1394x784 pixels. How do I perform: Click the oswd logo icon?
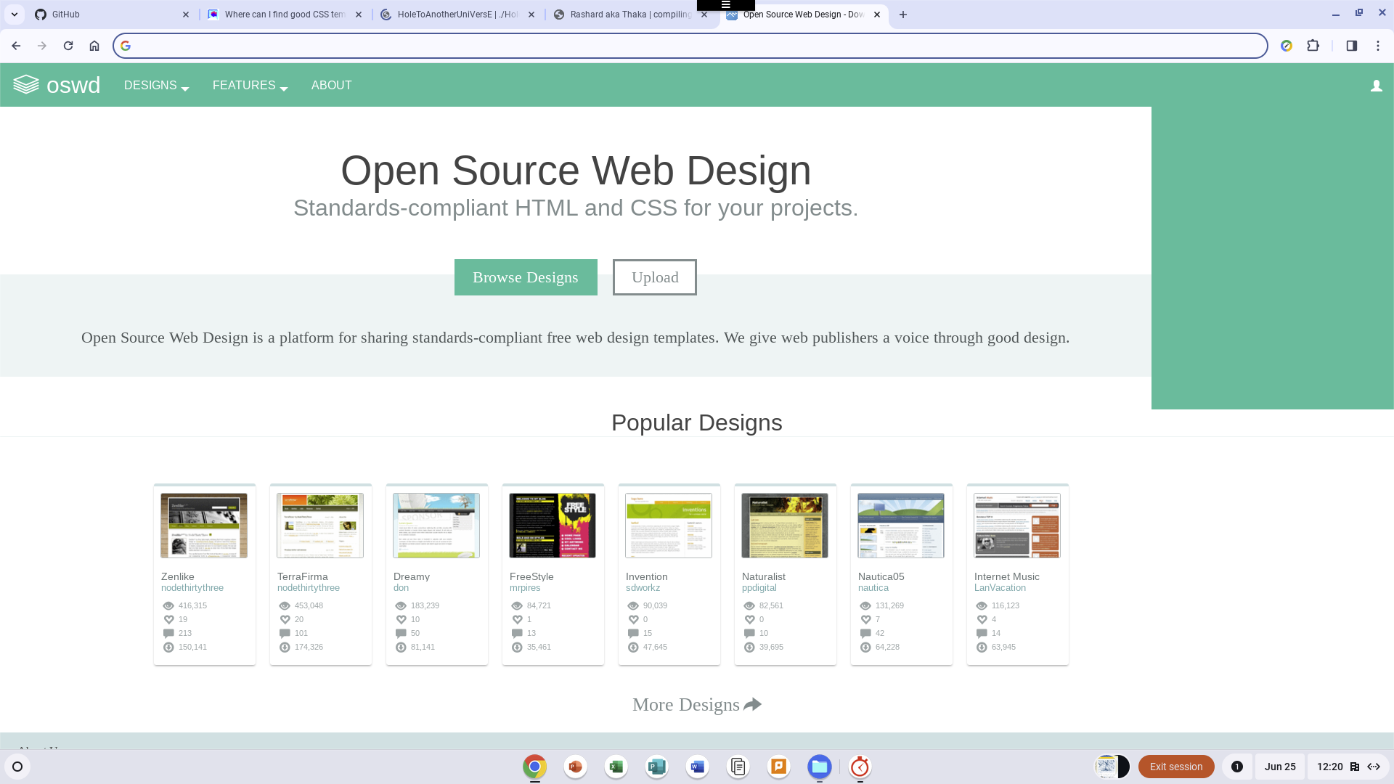(26, 85)
